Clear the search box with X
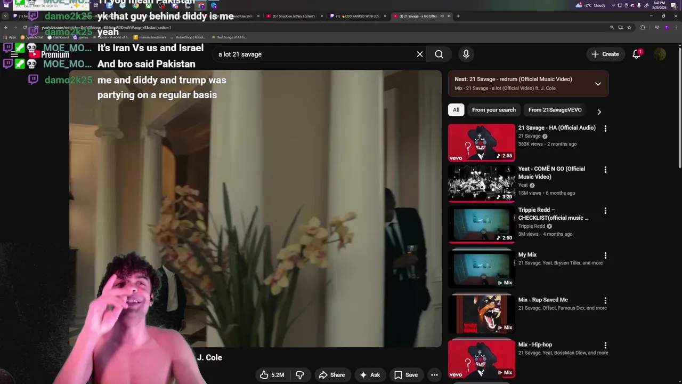Screen dimensions: 682x384 420,54
